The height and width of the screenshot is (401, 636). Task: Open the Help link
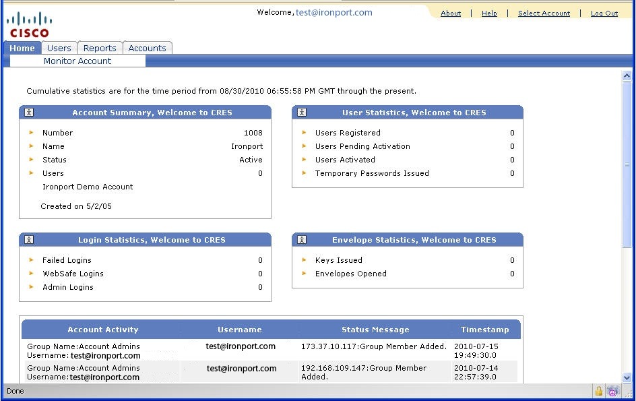point(489,13)
